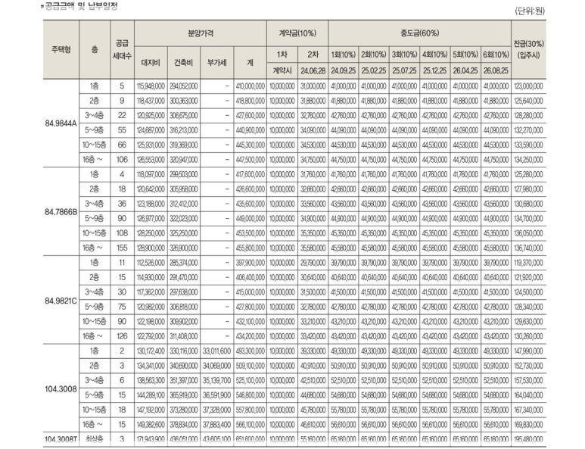The height and width of the screenshot is (449, 585).
Task: Click second deposit 31,000,000
Action: 313,86
